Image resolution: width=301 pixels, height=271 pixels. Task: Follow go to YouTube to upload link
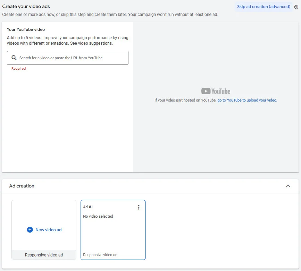[x=247, y=100]
